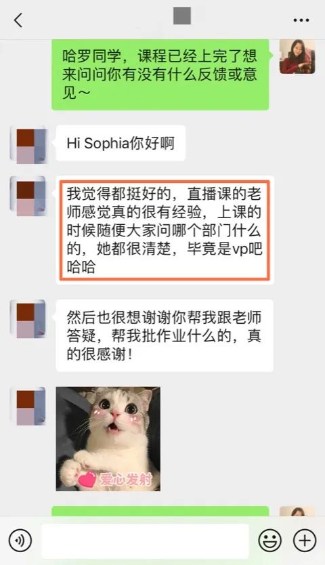This screenshot has width=325, height=565.
Task: Select the green message asking for feedback
Action: click(x=160, y=75)
